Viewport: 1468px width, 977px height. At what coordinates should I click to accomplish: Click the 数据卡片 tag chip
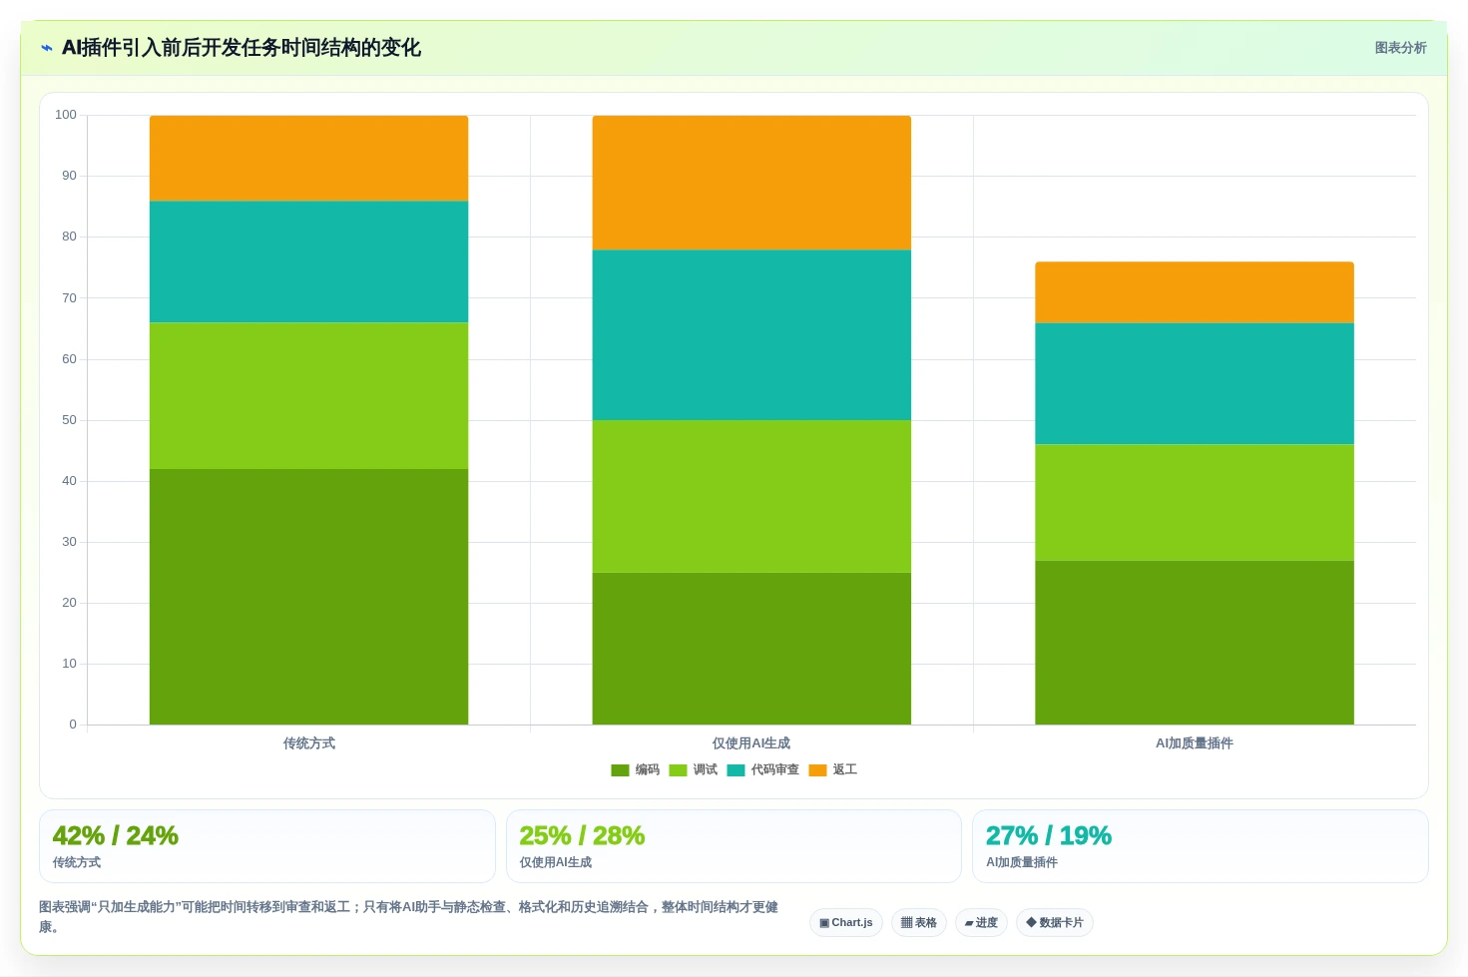point(1055,922)
